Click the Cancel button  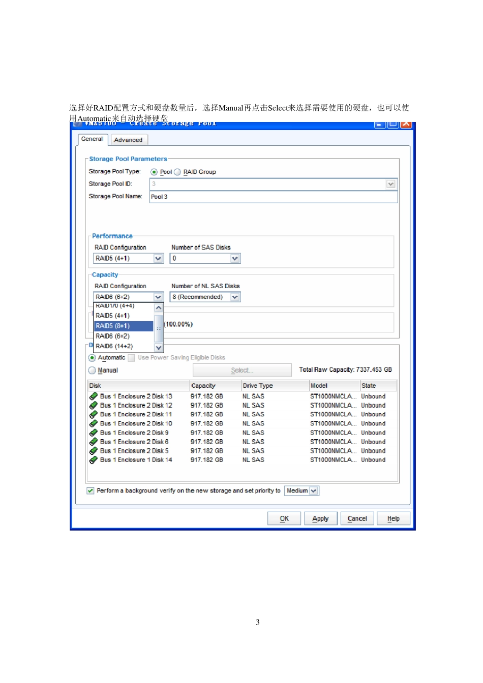tap(357, 519)
